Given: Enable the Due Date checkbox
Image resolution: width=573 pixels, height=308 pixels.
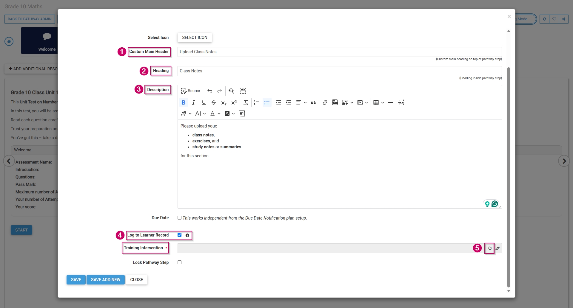Looking at the screenshot, I should point(179,218).
